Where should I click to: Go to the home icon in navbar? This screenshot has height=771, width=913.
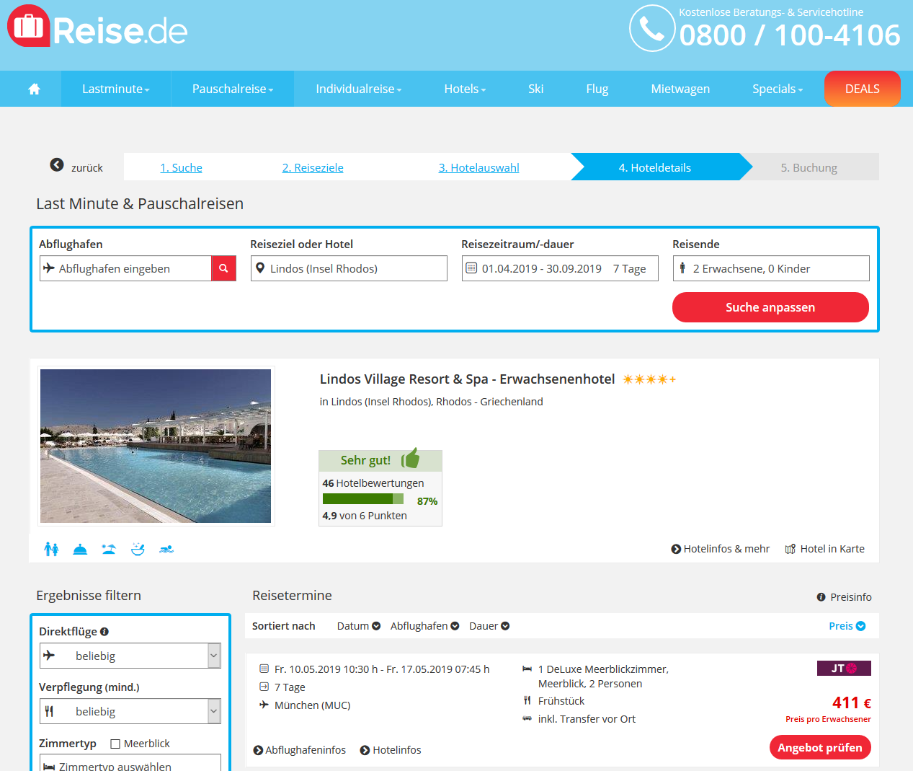[x=34, y=89]
